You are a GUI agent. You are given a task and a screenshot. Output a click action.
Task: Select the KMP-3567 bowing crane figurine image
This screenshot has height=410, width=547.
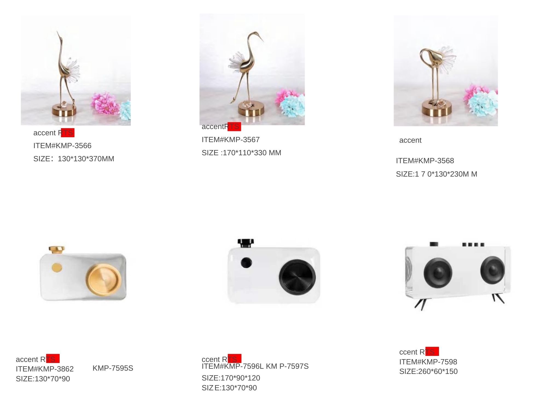(252, 69)
